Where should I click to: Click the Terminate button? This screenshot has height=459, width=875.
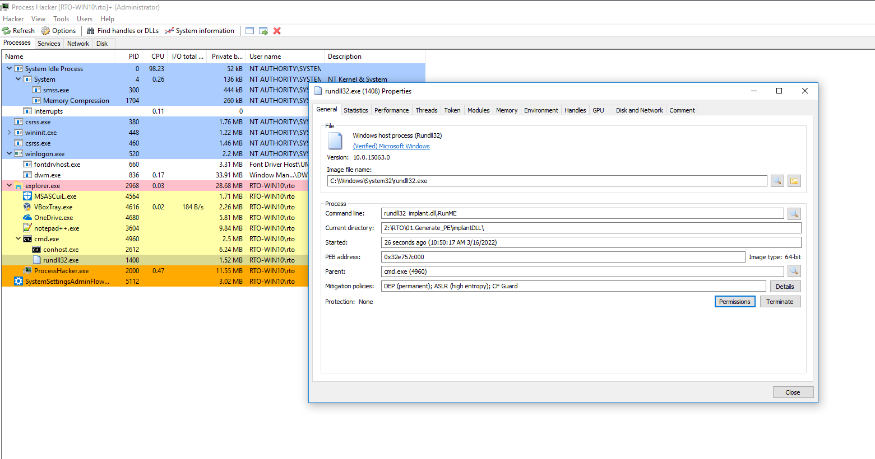tap(780, 302)
